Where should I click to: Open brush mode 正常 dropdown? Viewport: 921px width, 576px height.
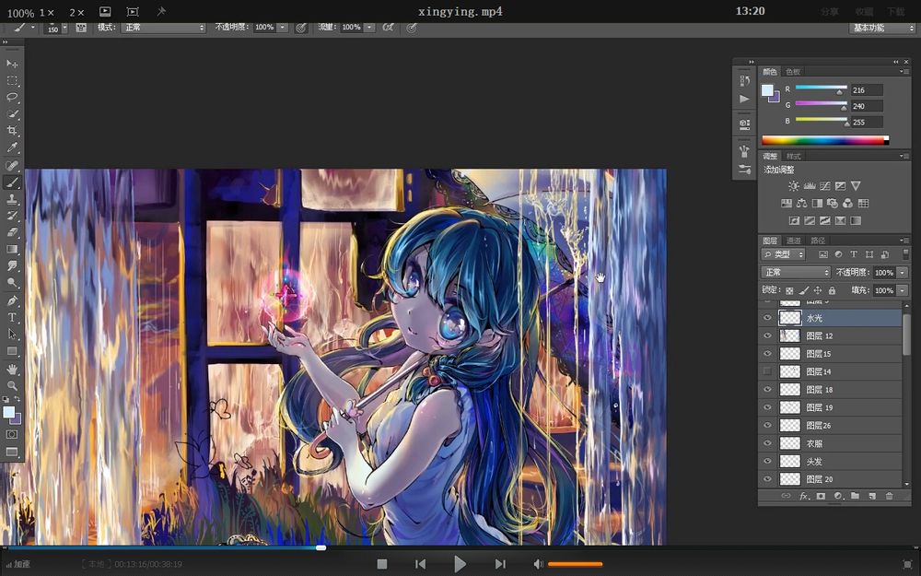(163, 28)
